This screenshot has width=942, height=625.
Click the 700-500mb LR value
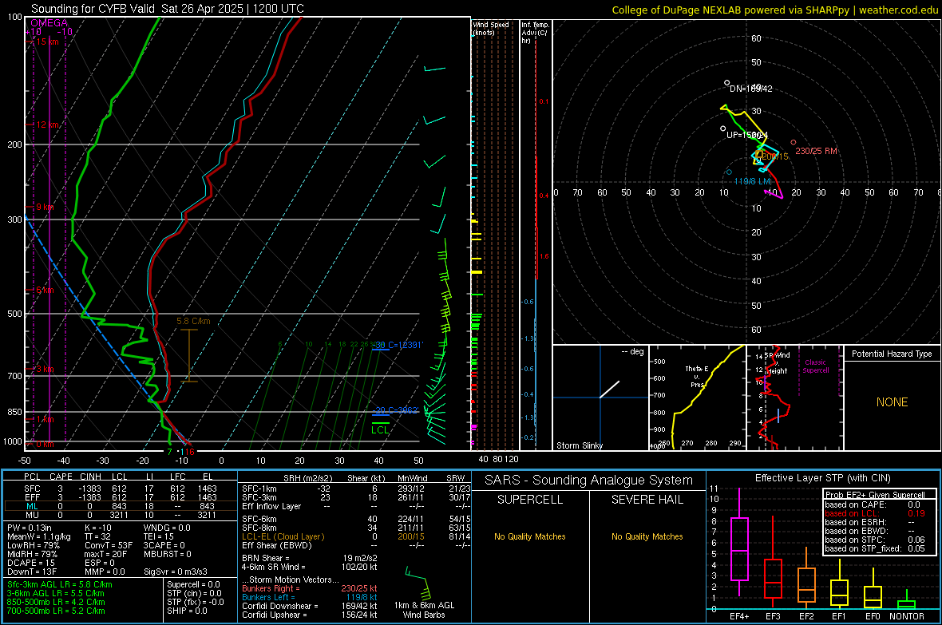56,611
